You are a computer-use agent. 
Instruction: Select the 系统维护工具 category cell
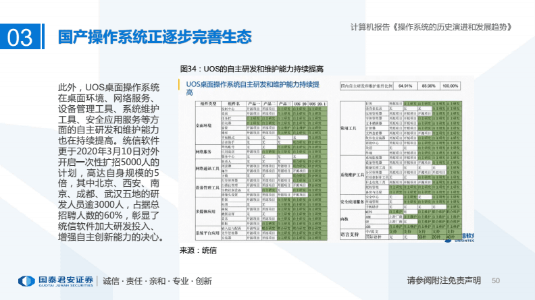(353, 175)
